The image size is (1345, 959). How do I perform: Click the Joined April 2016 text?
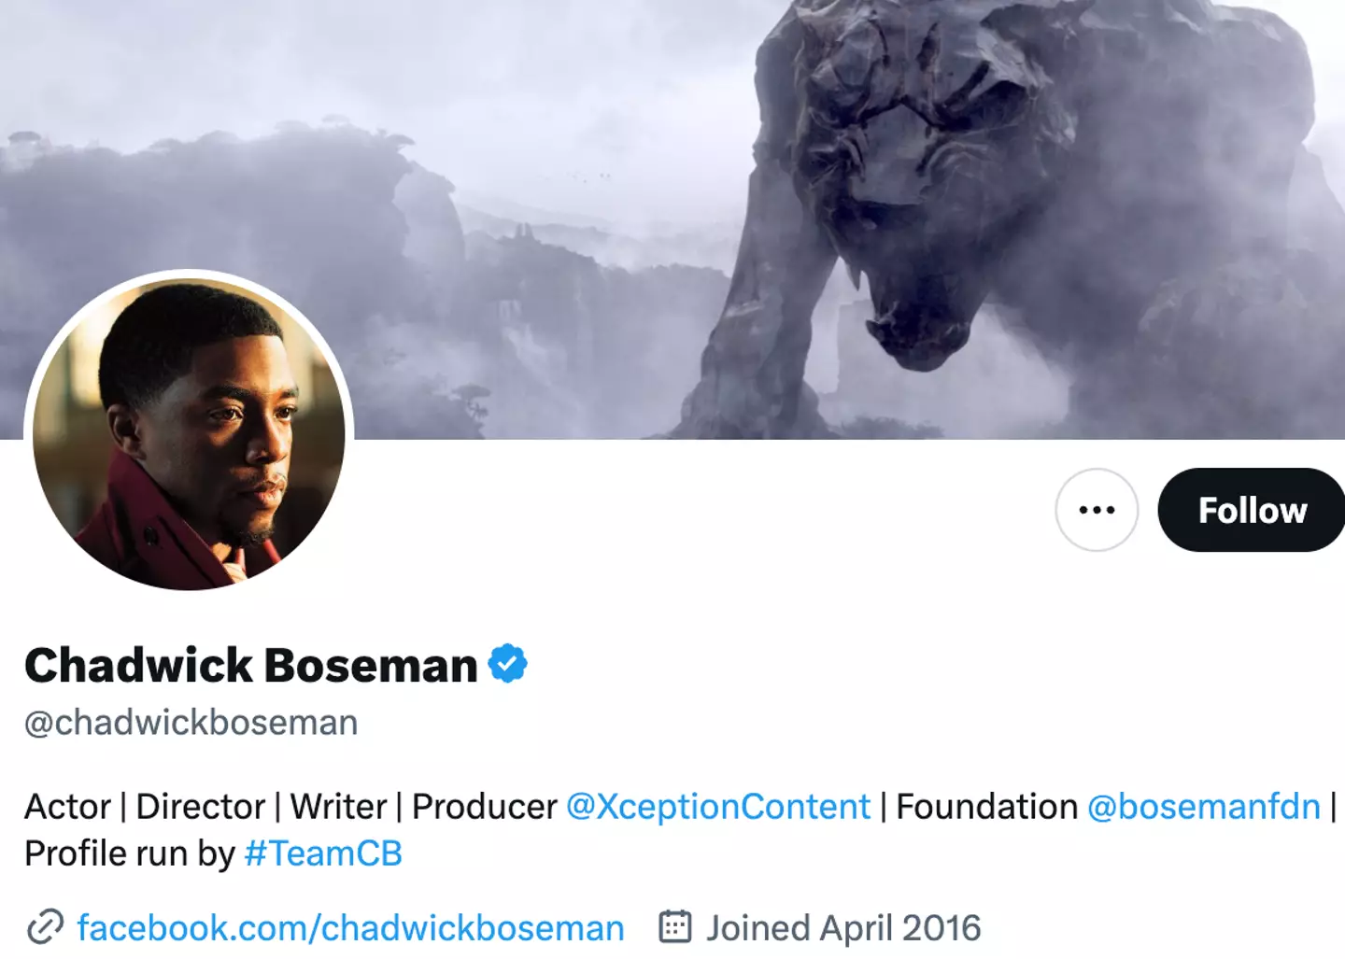click(x=843, y=928)
